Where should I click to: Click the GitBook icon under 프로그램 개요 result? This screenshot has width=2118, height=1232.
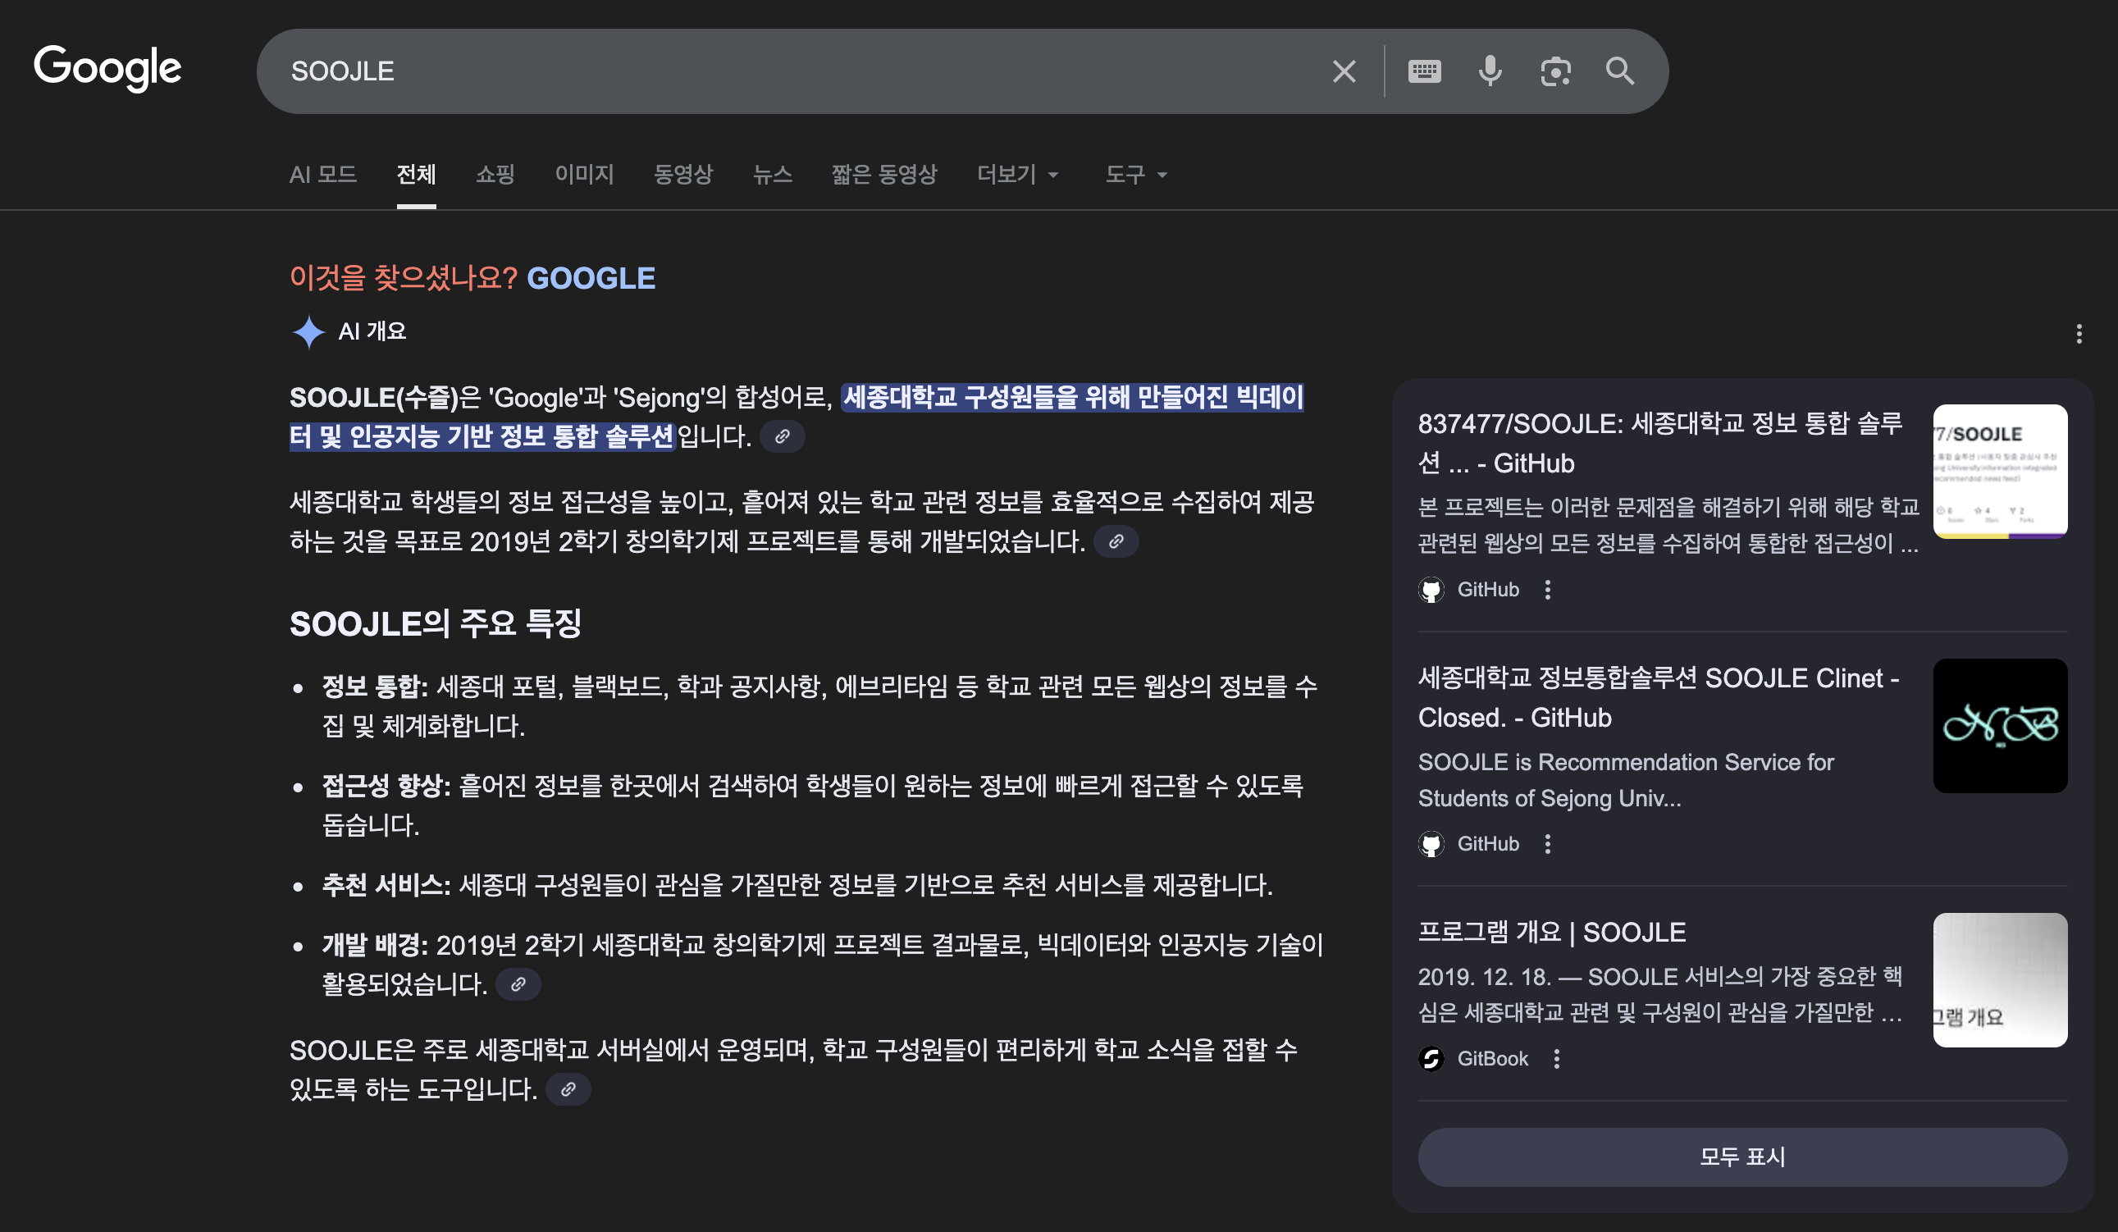(1431, 1058)
